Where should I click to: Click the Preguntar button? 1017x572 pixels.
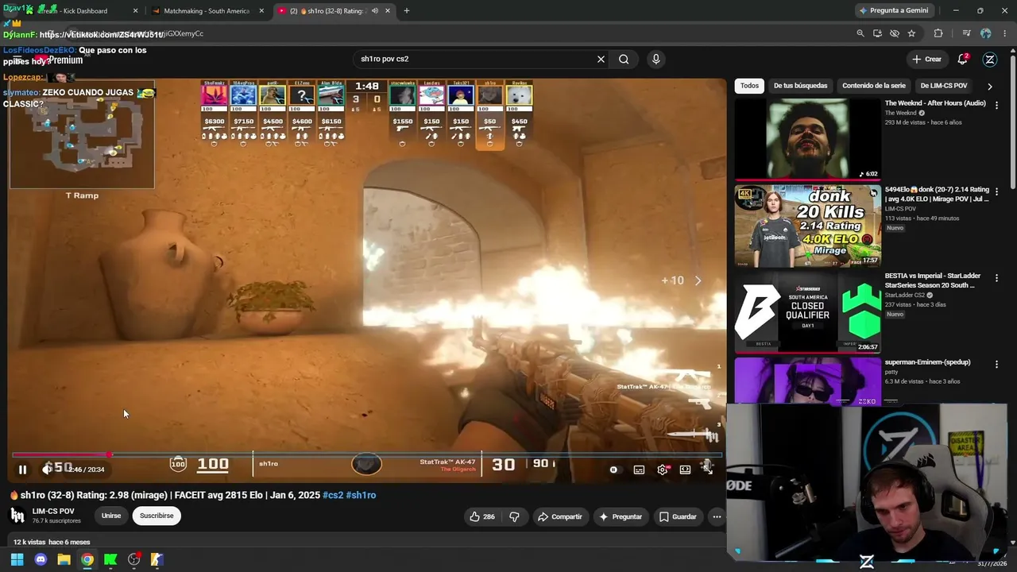(x=621, y=516)
